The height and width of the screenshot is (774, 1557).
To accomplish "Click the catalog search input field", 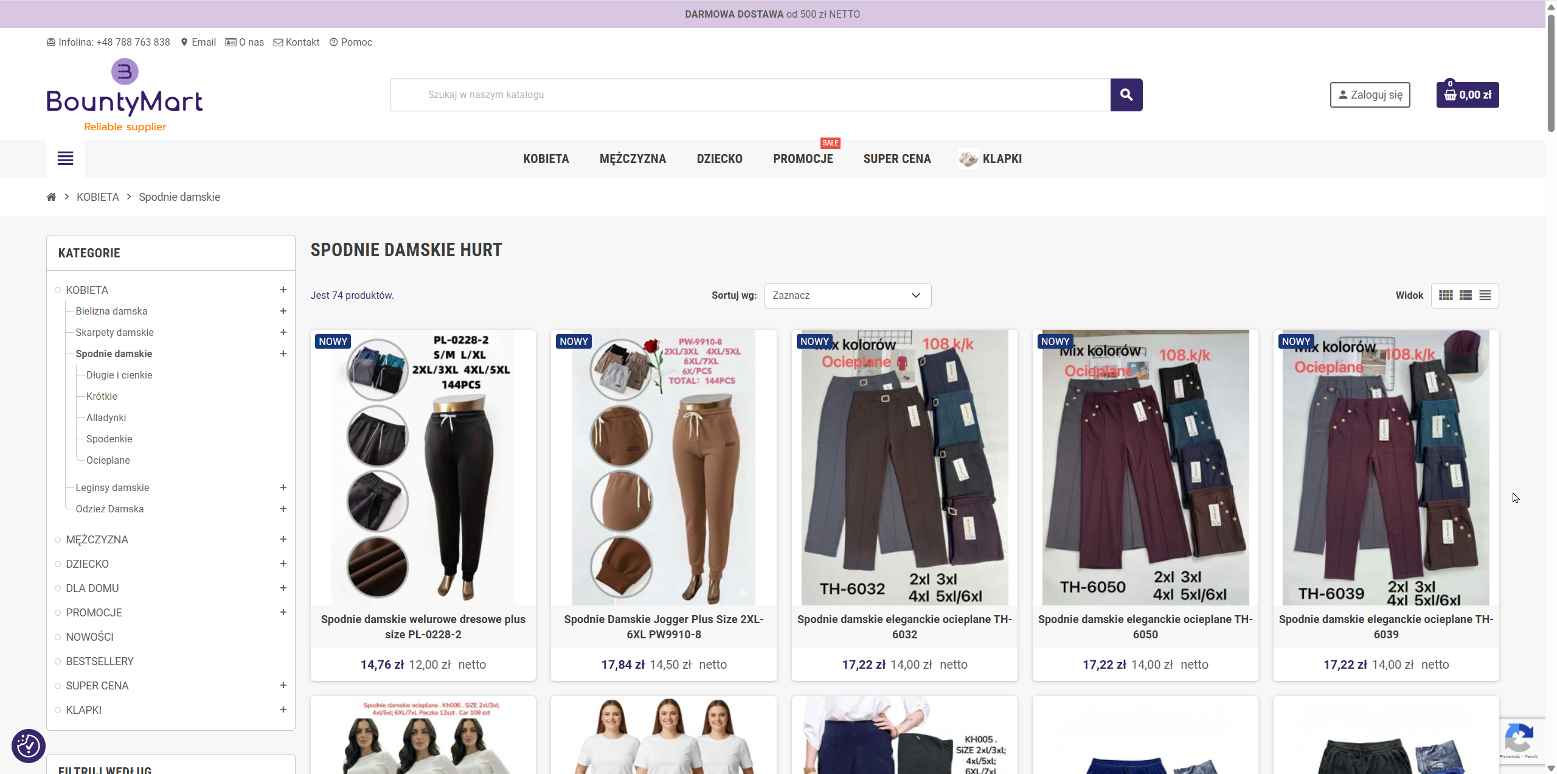I will pyautogui.click(x=750, y=95).
